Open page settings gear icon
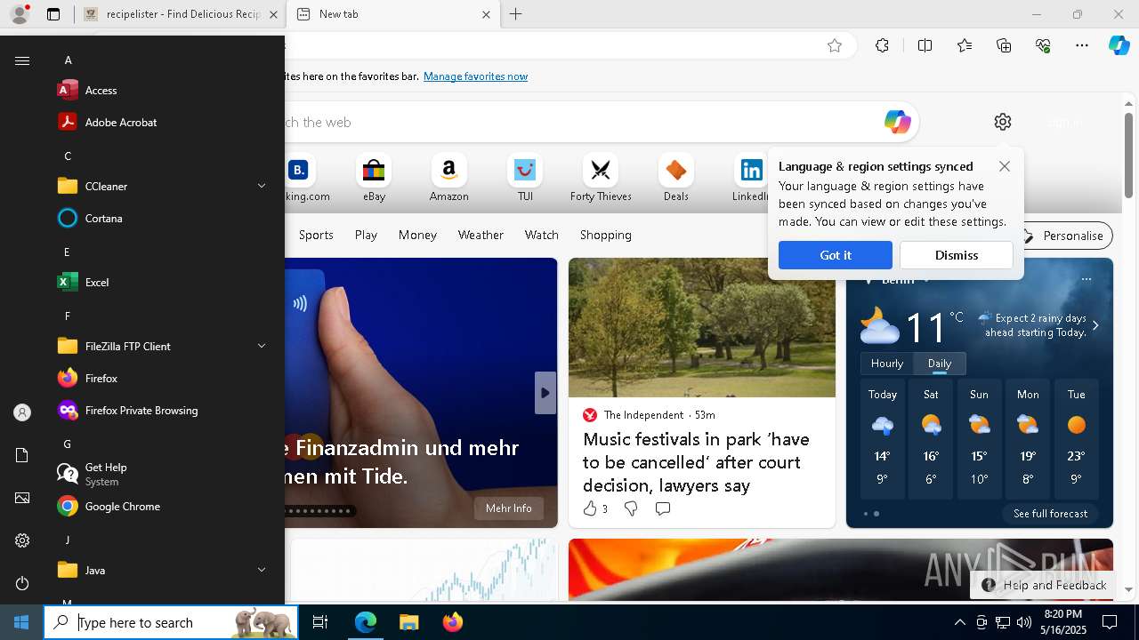This screenshot has width=1139, height=640. click(x=1003, y=122)
